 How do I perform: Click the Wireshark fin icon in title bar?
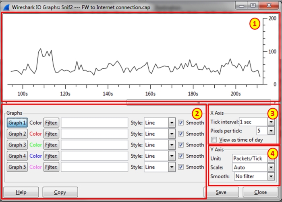pos(5,6)
